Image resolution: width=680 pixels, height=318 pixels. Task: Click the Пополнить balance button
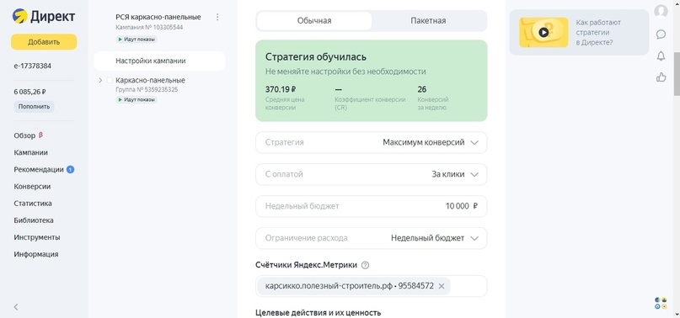pos(34,107)
